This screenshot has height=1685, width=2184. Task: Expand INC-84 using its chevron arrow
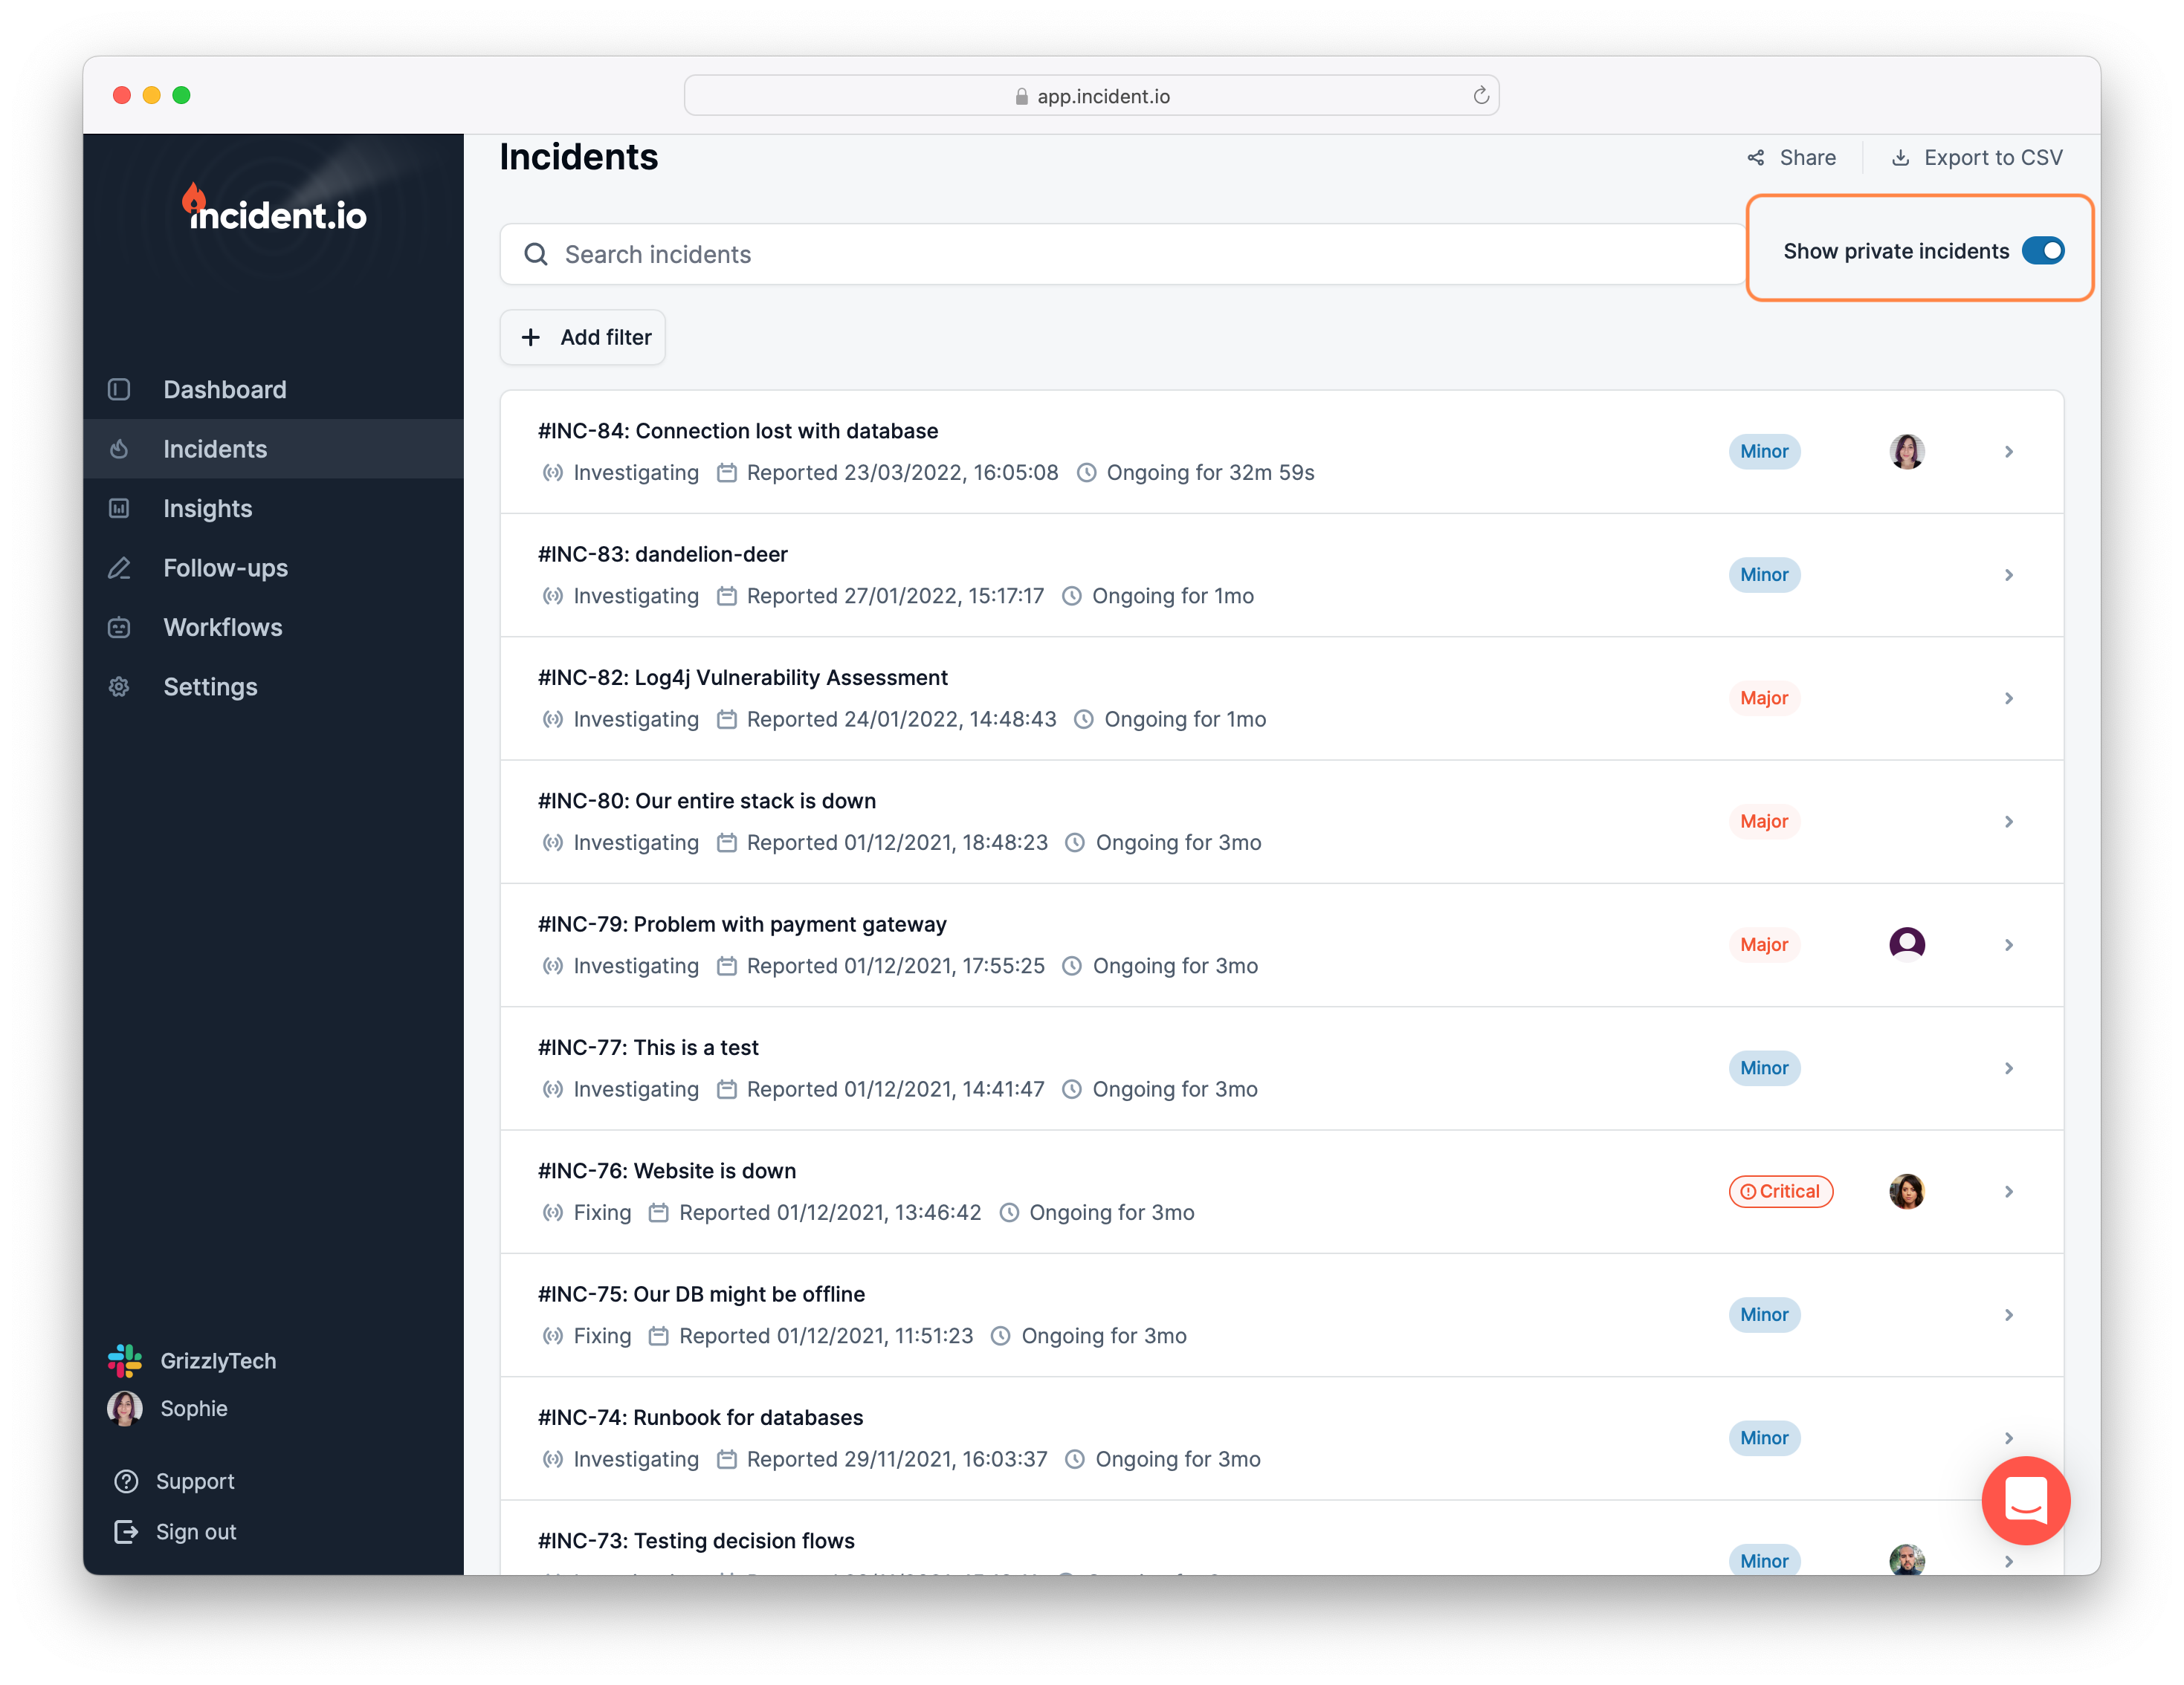(x=2008, y=452)
